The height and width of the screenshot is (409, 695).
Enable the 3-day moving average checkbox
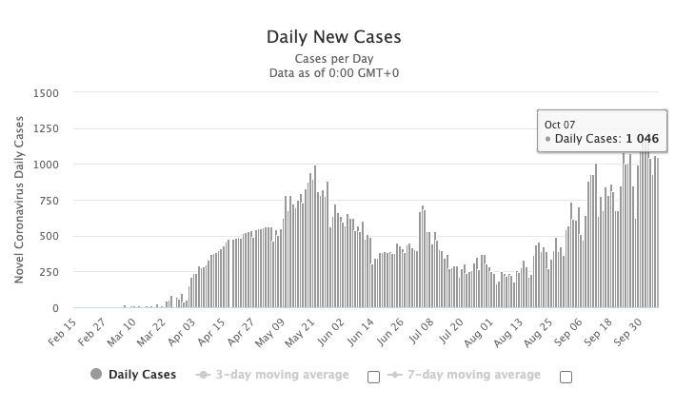(x=373, y=377)
